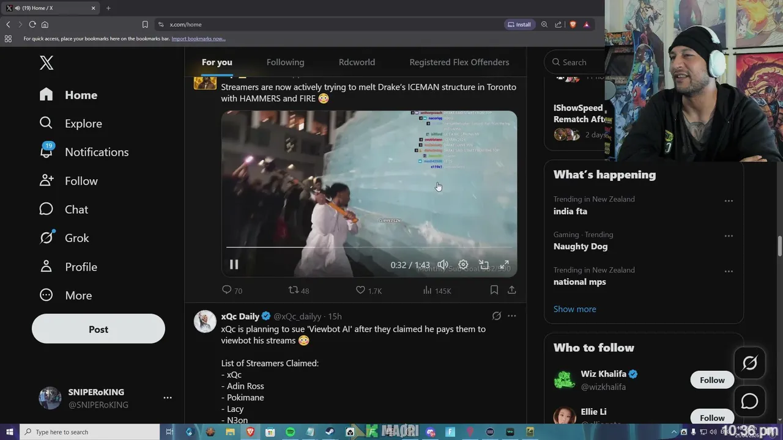The image size is (783, 440).
Task: Open SNIPERoKING account options ellipsis
Action: [168, 398]
